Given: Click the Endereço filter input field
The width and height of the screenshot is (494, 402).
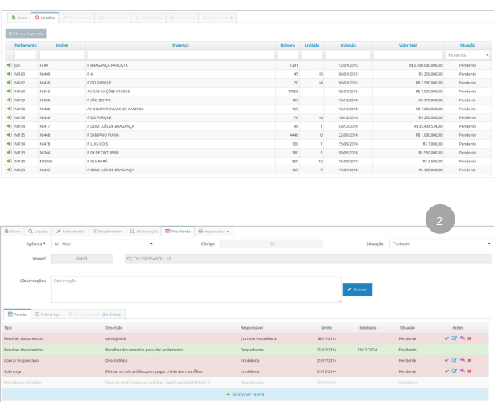Looking at the screenshot, I should [x=180, y=55].
